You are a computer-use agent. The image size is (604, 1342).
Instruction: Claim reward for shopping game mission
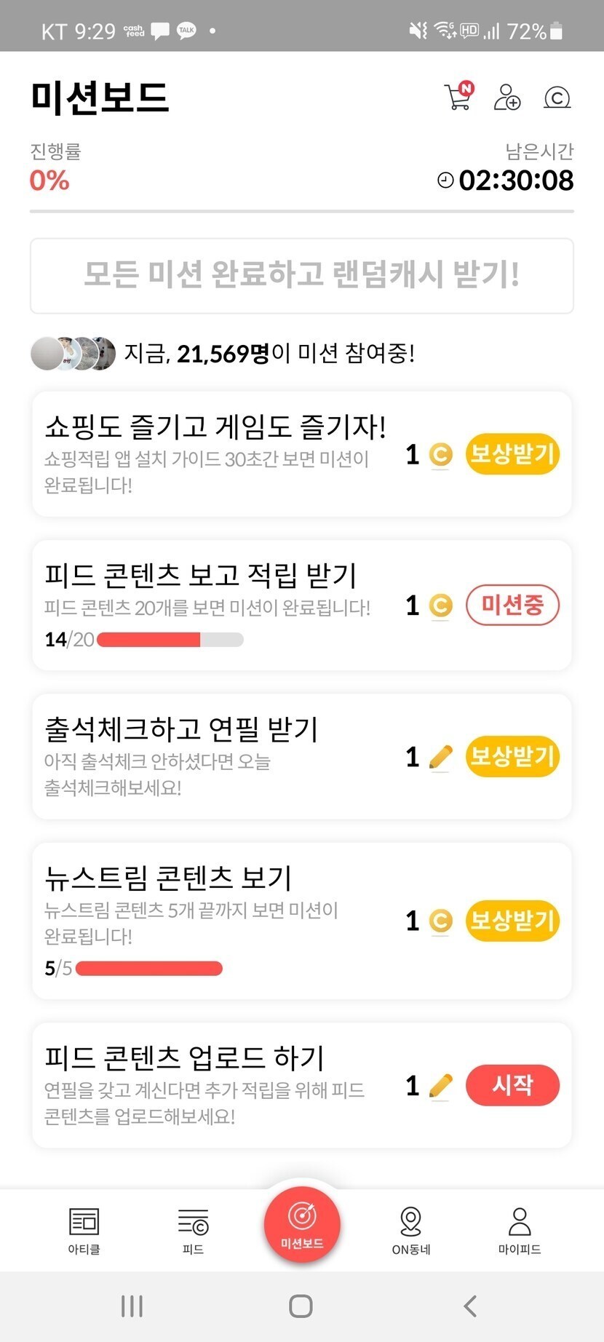(512, 454)
